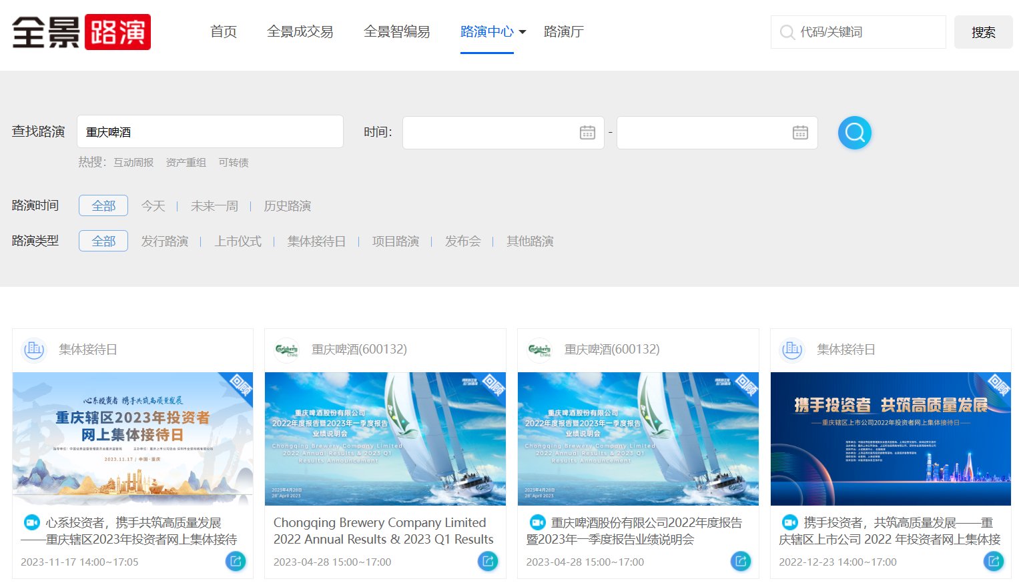This screenshot has height=587, width=1019.
Task: Open third card sailing boat thumbnail
Action: 638,439
